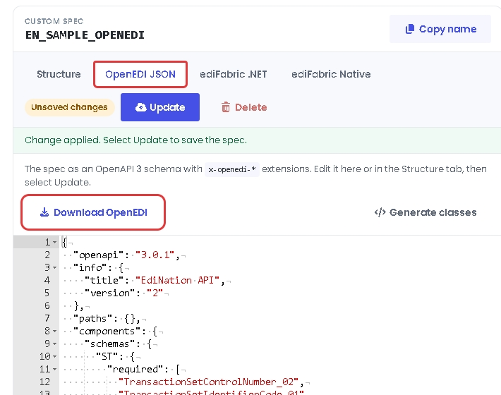Image resolution: width=501 pixels, height=395 pixels.
Task: Switch to the Structure tab
Action: click(x=59, y=74)
